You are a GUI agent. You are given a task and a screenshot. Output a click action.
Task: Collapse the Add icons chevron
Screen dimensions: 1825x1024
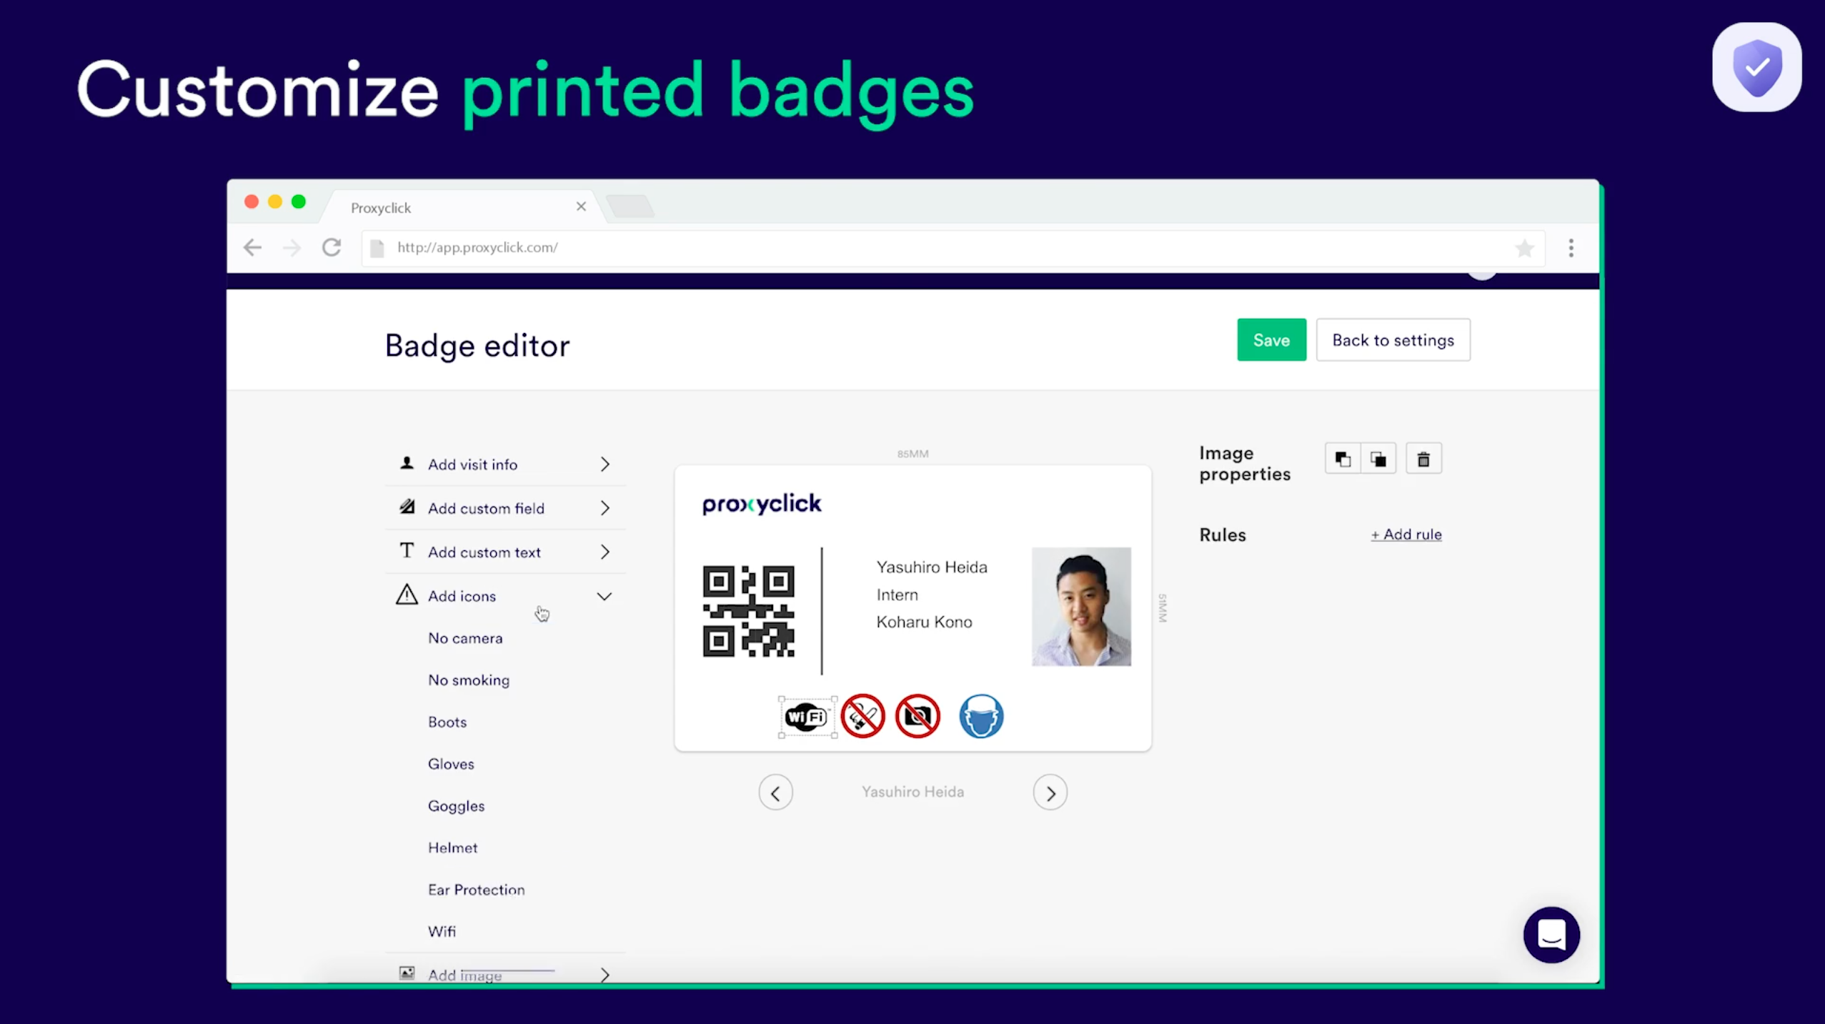point(605,597)
